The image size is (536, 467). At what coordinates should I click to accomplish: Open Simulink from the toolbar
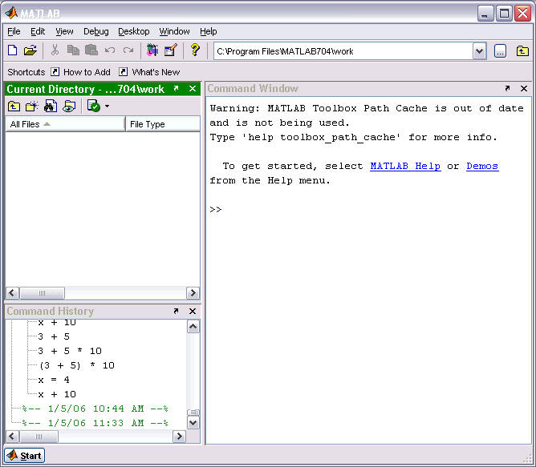(x=152, y=50)
